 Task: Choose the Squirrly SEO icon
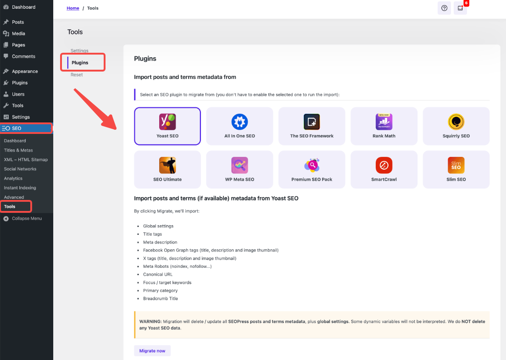click(456, 122)
